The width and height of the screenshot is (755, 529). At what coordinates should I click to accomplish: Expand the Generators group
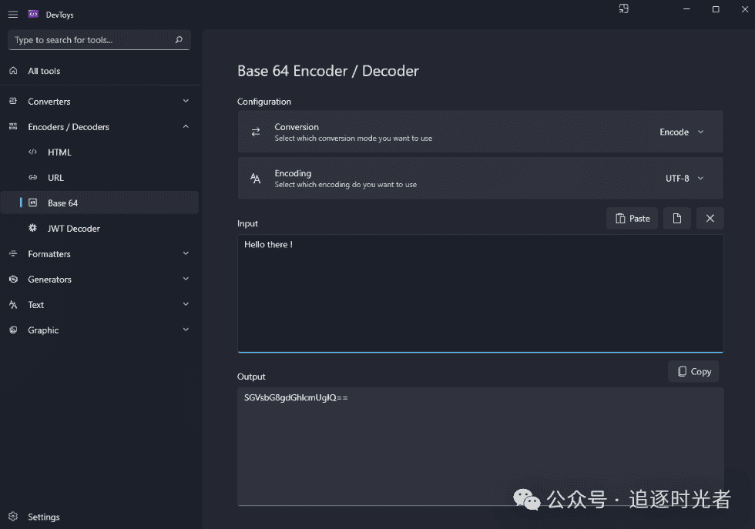186,280
